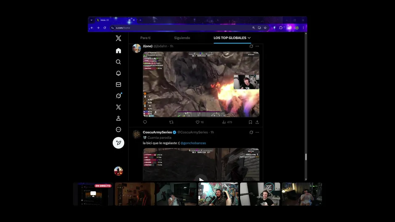Viewport: 395px width, 222px height.
Task: Select the empty orange-lit room camera thumbnail
Action: pos(135,194)
